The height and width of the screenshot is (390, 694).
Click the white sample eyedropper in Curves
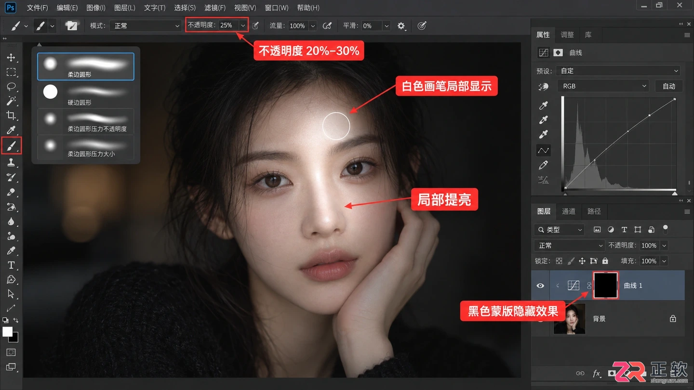544,134
